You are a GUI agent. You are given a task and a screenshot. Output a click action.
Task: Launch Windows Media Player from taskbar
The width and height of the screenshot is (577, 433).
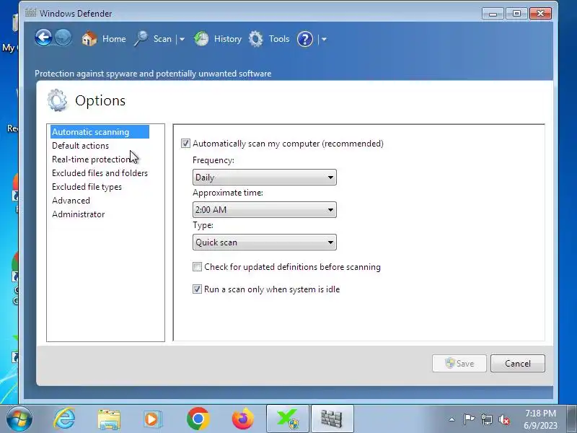pyautogui.click(x=152, y=419)
